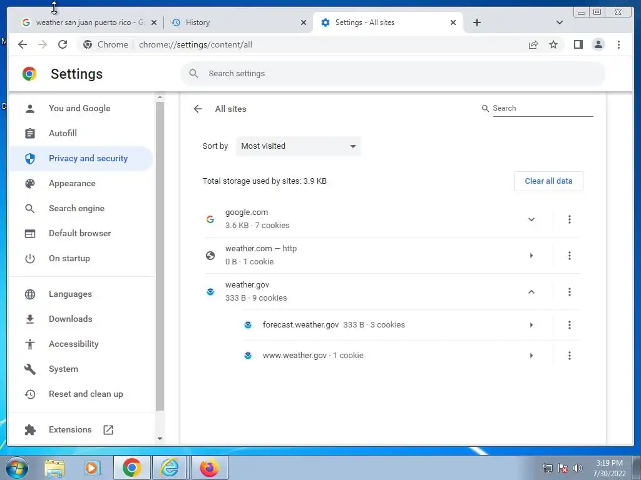
Task: Click the browser forward arrow
Action: click(43, 44)
